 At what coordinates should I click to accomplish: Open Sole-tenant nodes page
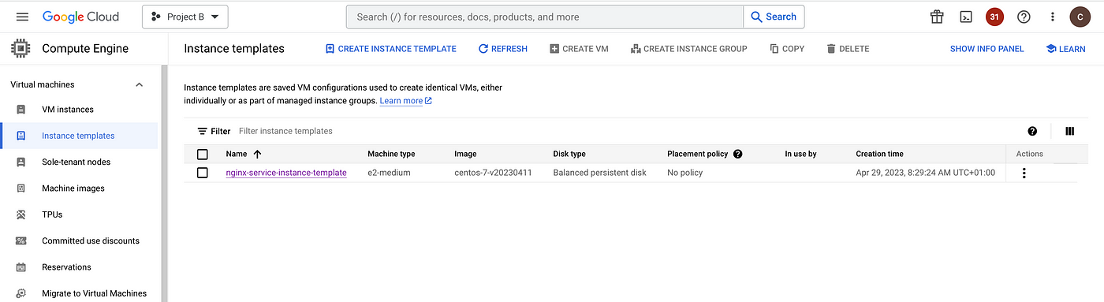point(76,162)
